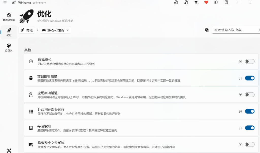The height and width of the screenshot is (153, 260).
Task: Turn off the 存储感知 toggle
Action: point(250,128)
